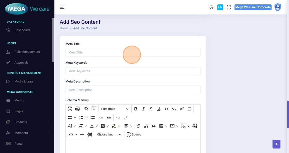Go to Role Management
The height and width of the screenshot is (153, 289).
27,52
